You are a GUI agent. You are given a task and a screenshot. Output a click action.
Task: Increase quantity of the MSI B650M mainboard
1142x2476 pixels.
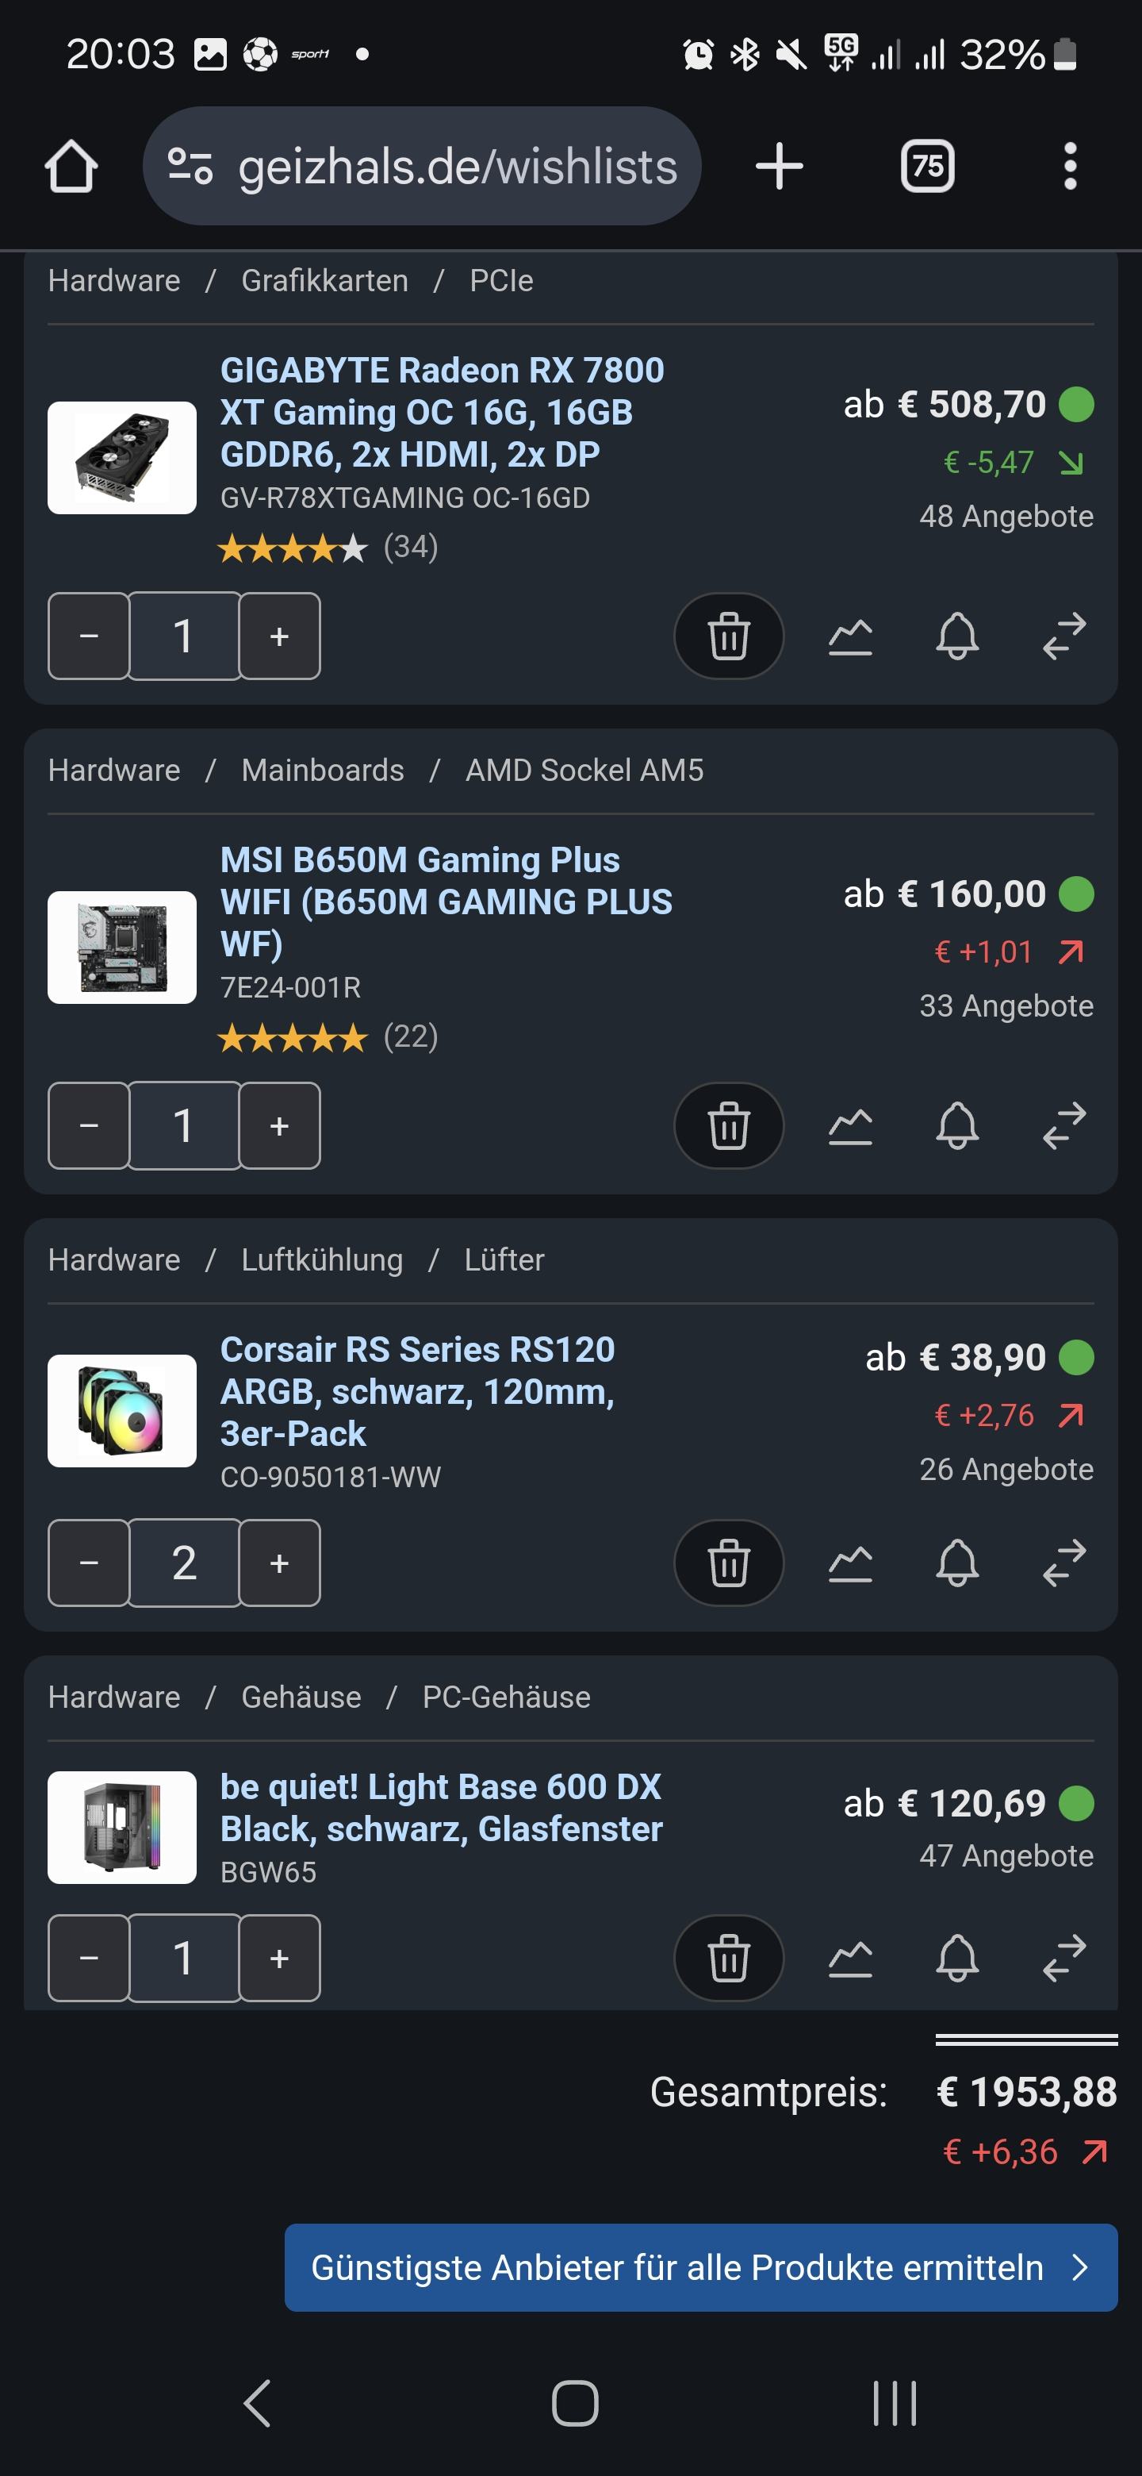pyautogui.click(x=279, y=1125)
